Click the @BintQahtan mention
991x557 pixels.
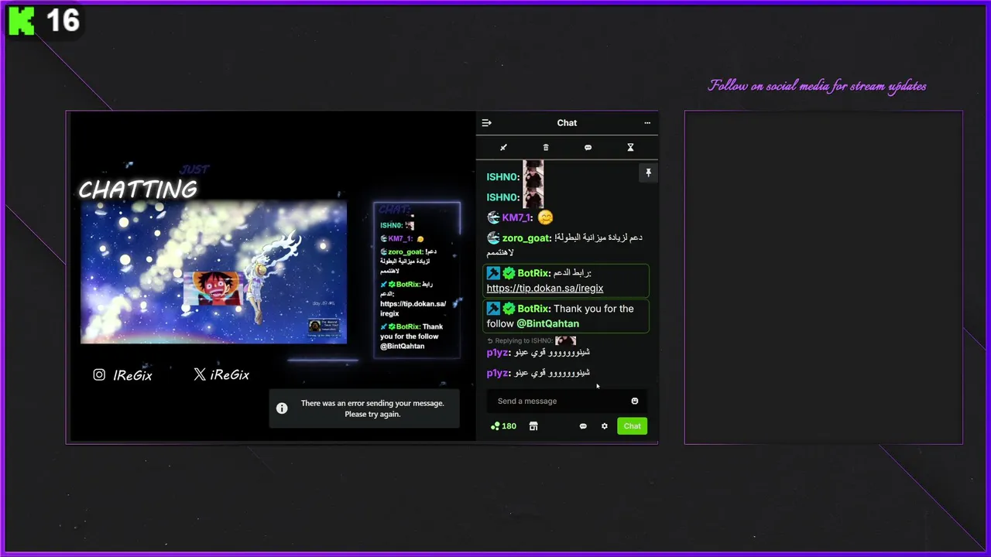547,323
